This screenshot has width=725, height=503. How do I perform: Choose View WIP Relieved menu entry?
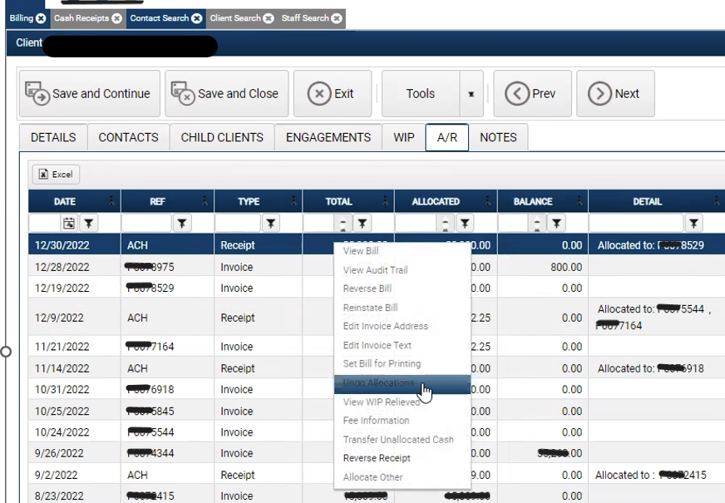402,402
